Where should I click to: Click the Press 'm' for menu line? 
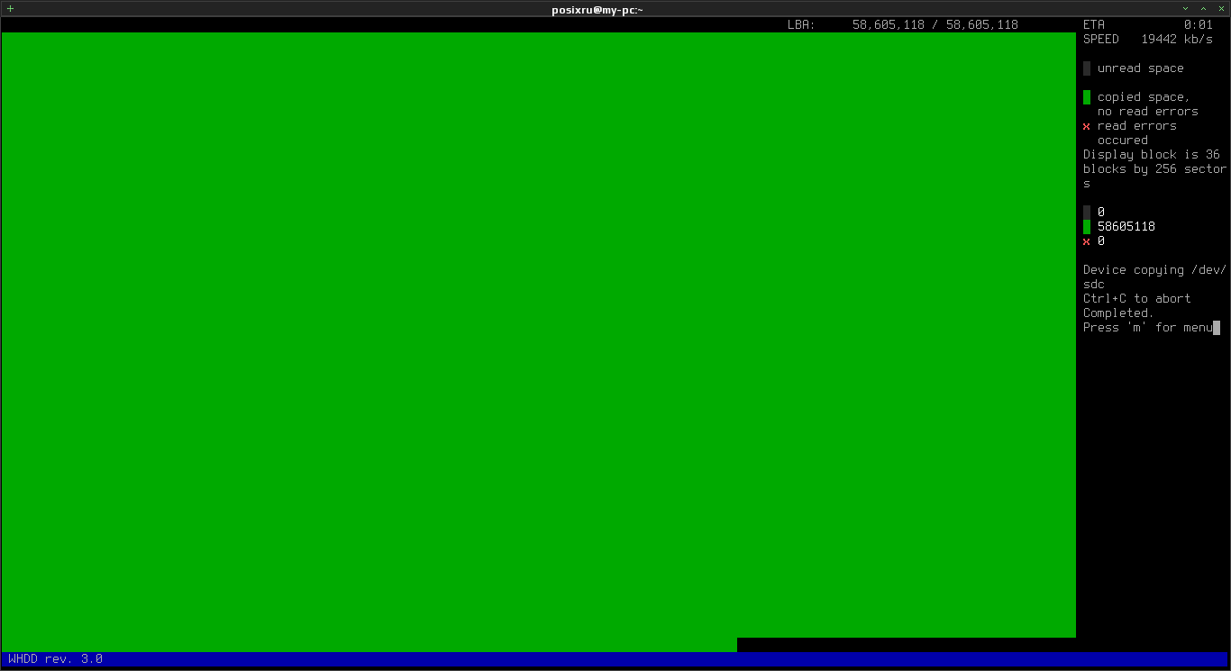point(1148,328)
